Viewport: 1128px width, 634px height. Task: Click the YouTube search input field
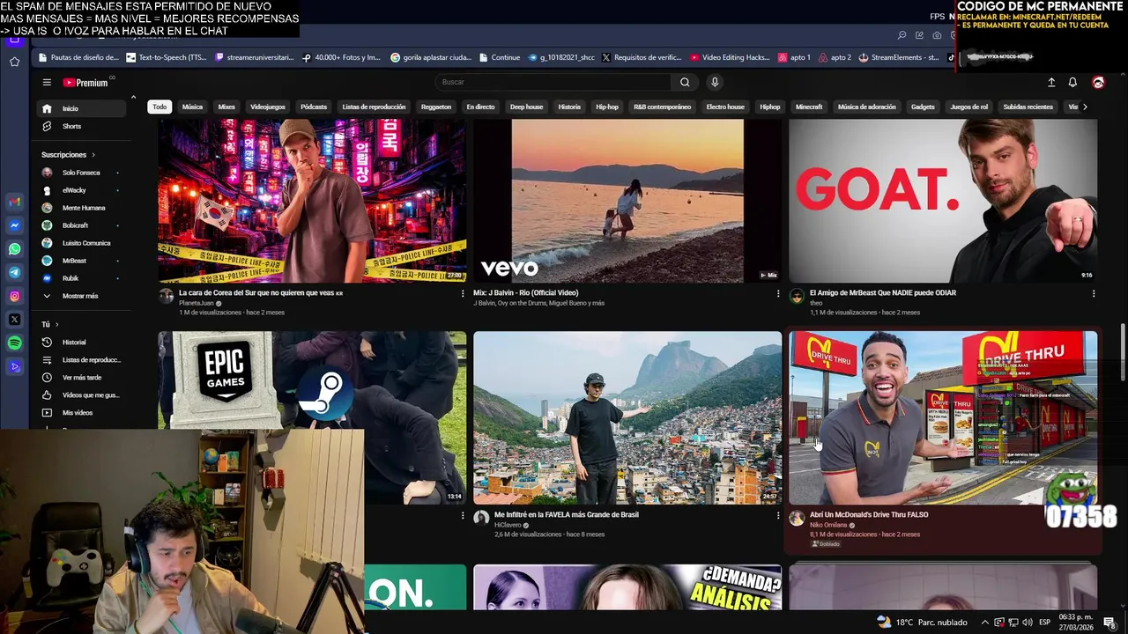pyautogui.click(x=553, y=82)
